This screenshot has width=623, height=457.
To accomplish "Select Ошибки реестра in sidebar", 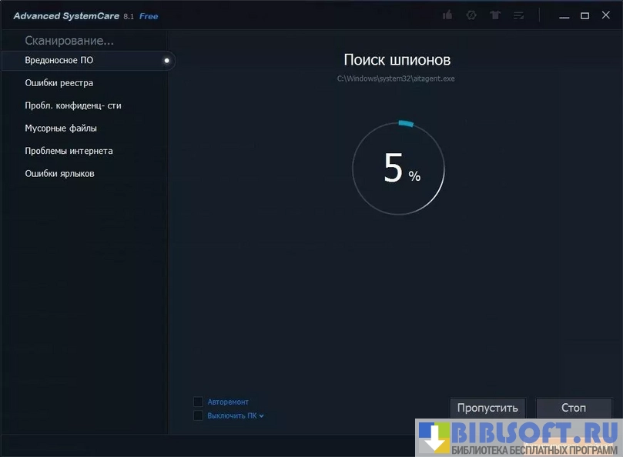I will click(x=59, y=83).
